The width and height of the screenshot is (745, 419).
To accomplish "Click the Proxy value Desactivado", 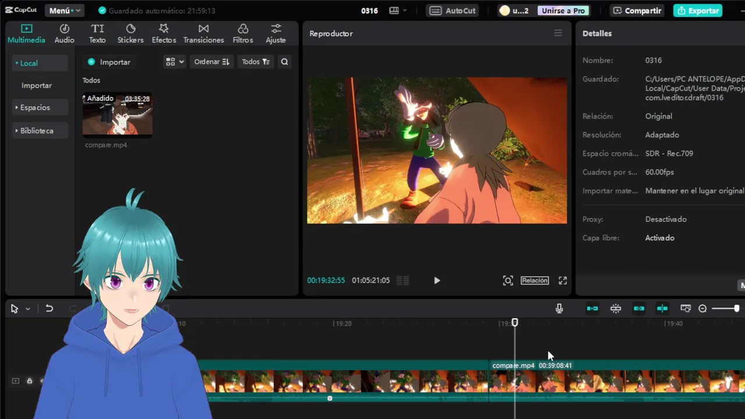I will 666,219.
